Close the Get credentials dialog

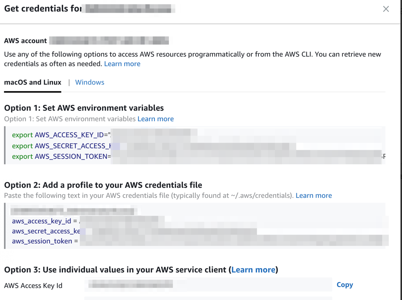point(386,9)
